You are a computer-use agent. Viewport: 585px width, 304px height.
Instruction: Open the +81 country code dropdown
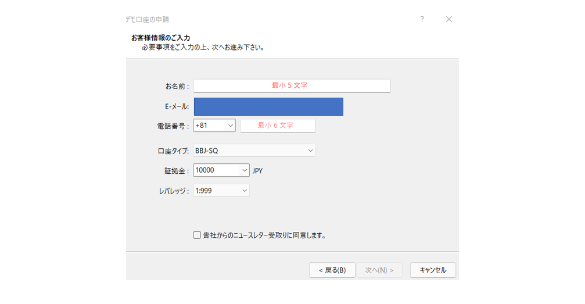click(x=230, y=126)
